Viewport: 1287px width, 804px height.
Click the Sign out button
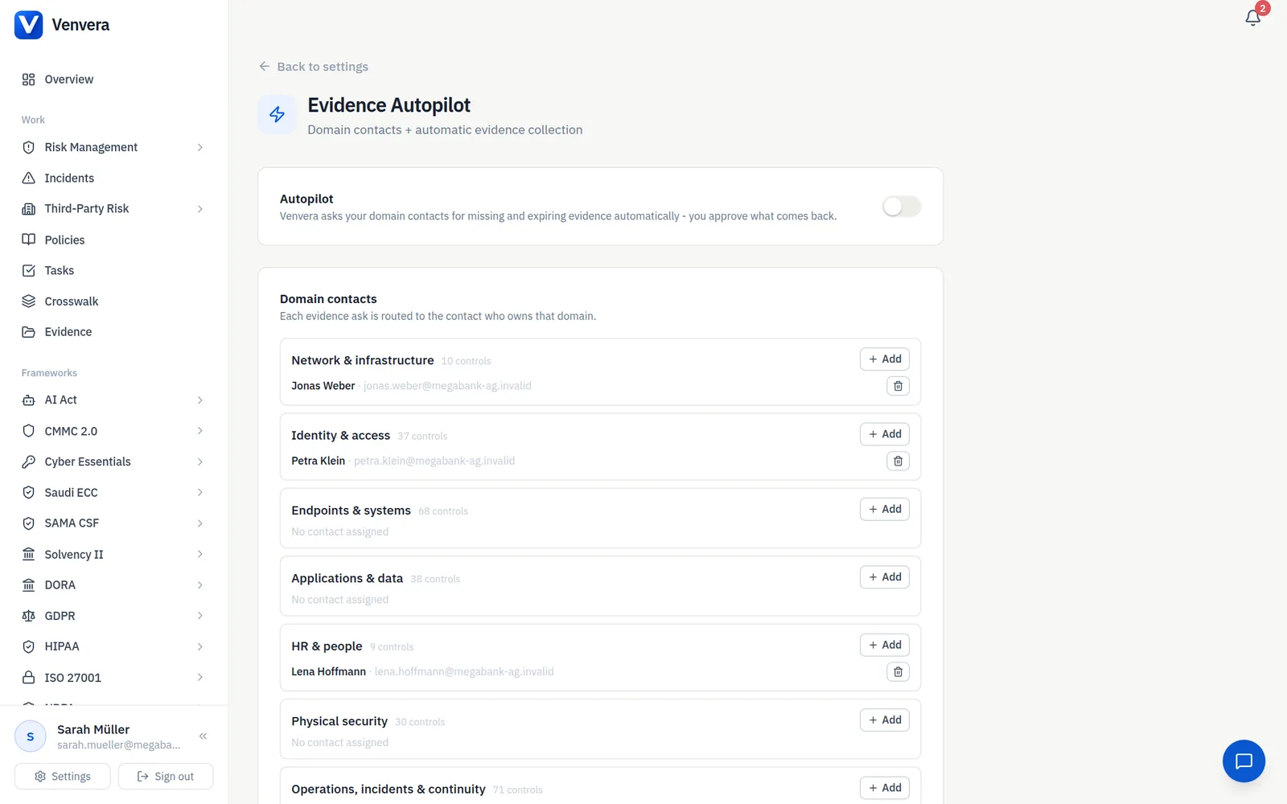[165, 777]
